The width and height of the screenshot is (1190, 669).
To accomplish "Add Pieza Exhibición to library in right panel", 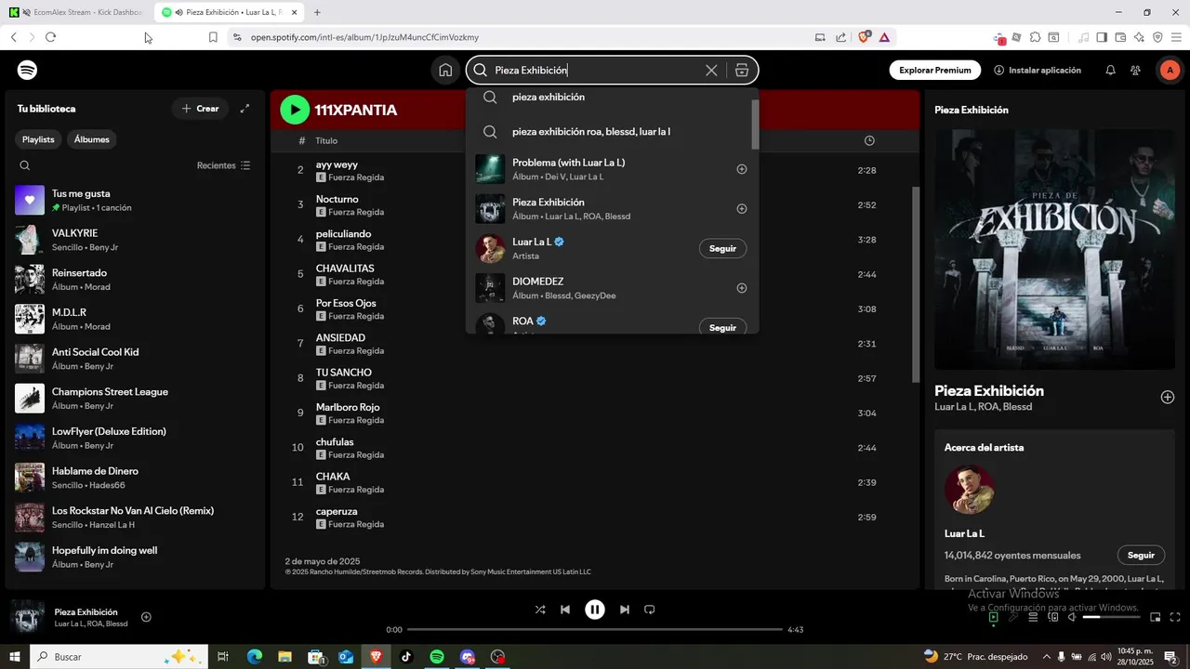I will (x=1168, y=397).
